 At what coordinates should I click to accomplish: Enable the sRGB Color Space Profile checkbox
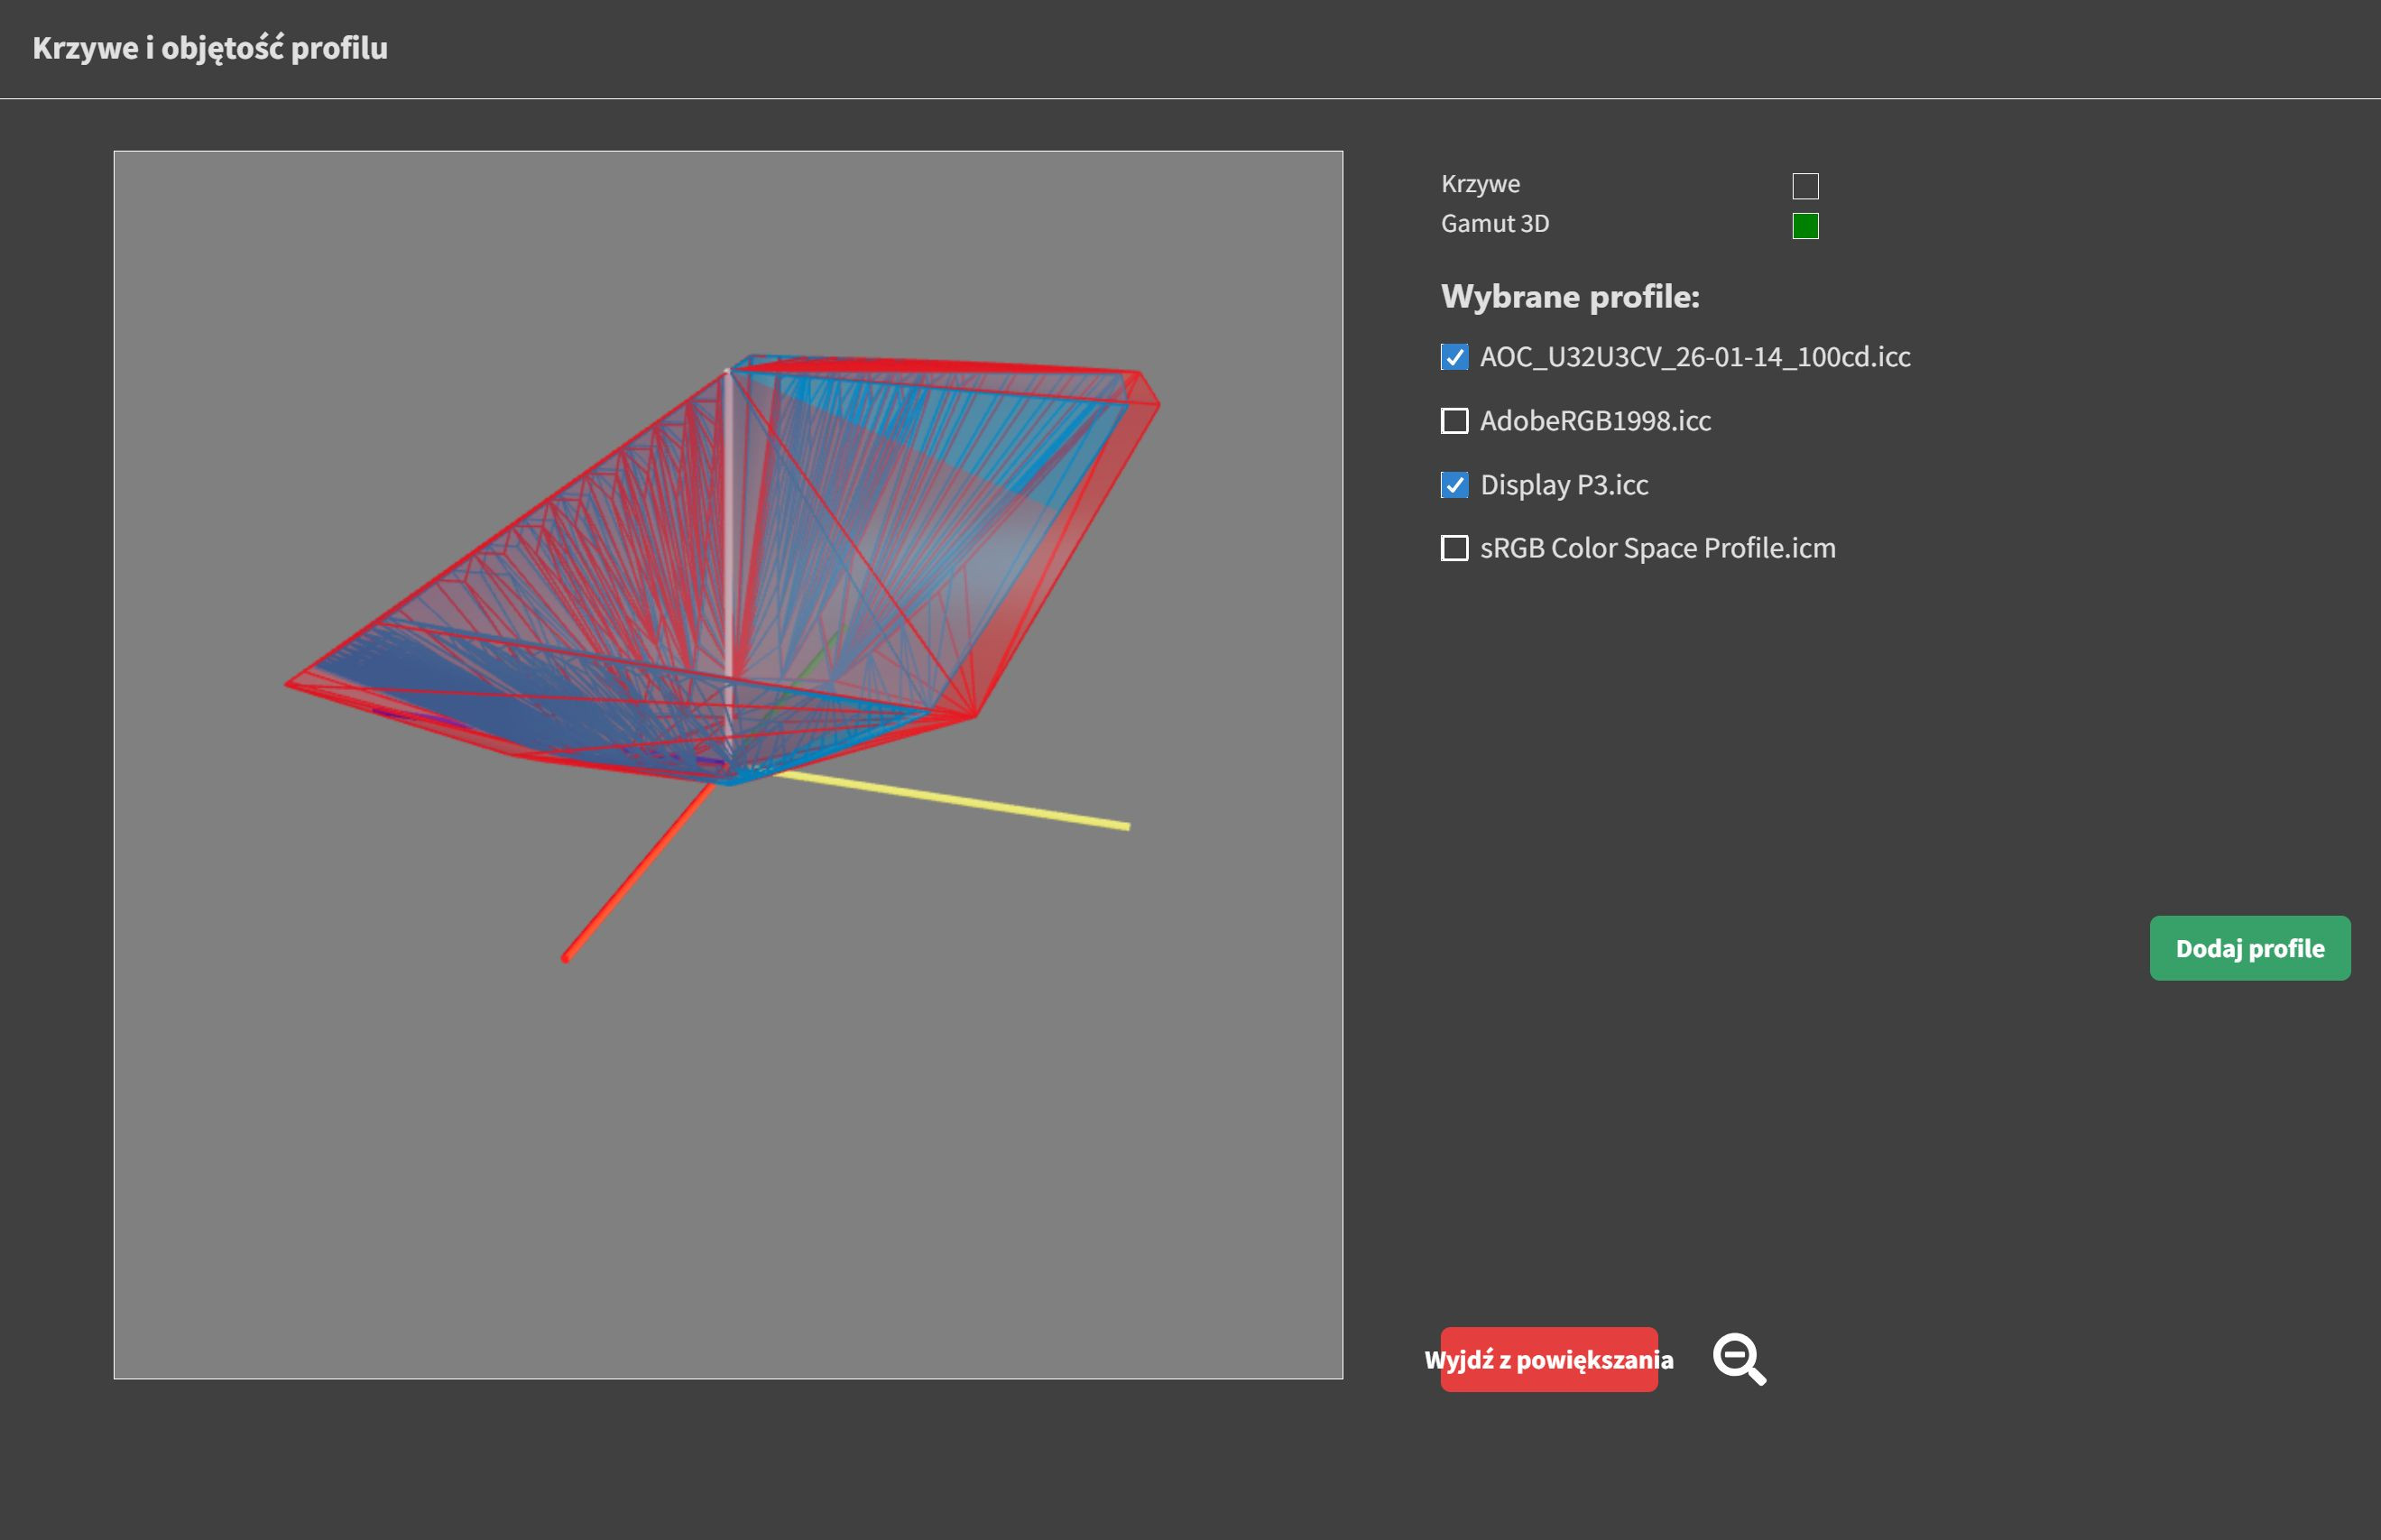1454,548
